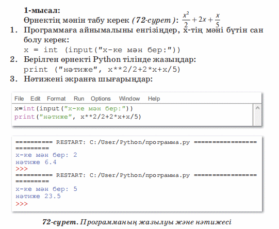Image resolution: width=279 pixels, height=229 pixels.
Task: Click the int keyword in editor line one
Action: point(29,108)
